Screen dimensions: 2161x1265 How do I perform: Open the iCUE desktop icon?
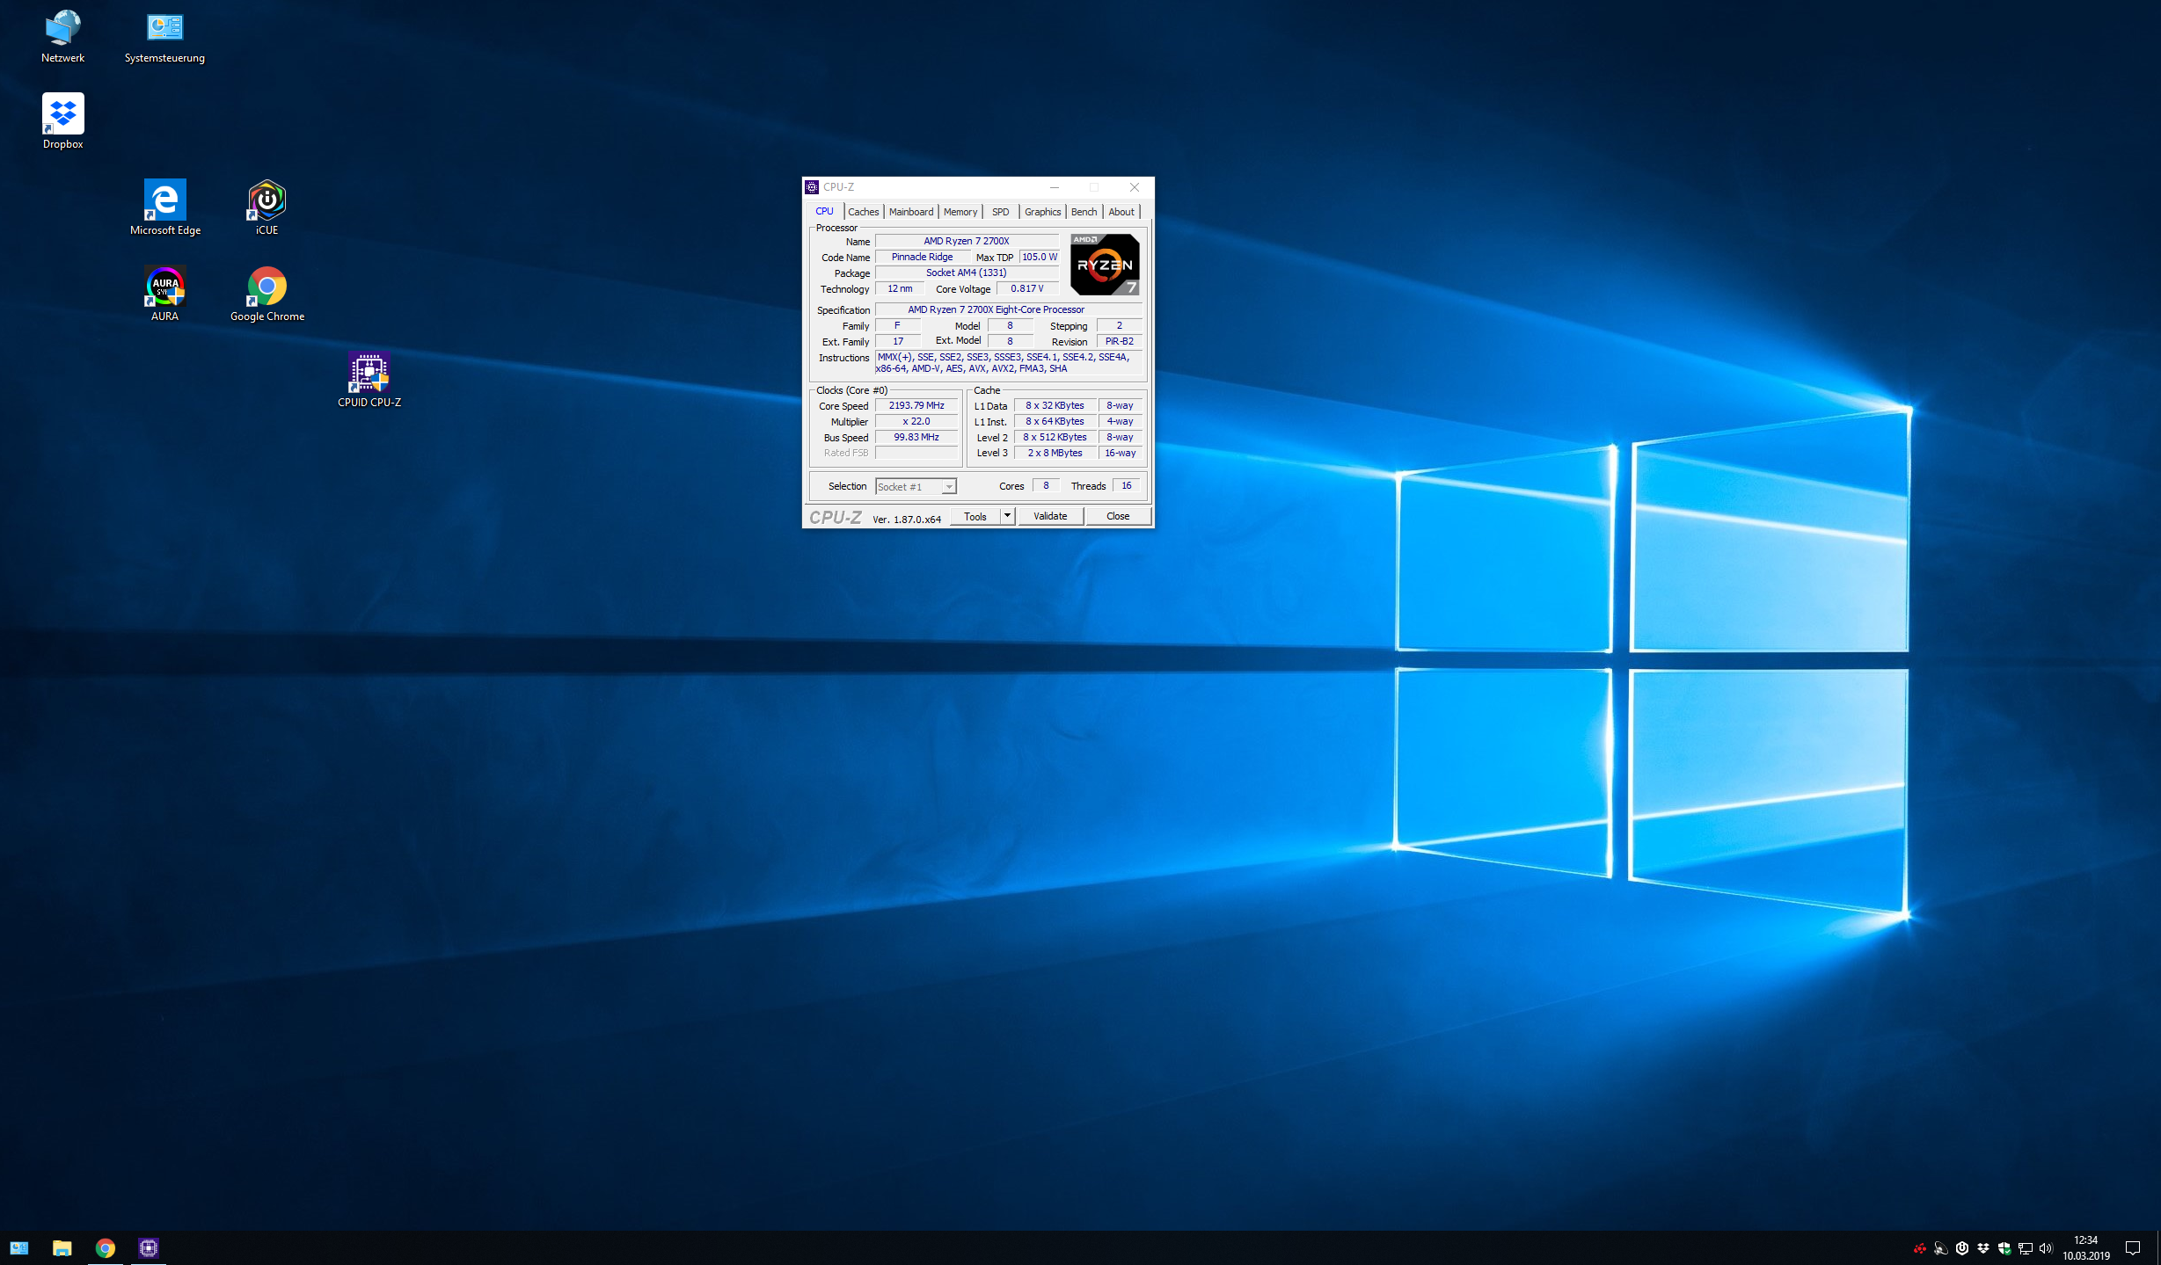266,201
